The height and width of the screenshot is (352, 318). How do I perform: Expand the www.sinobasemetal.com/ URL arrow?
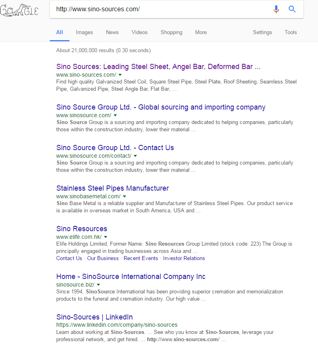(124, 196)
